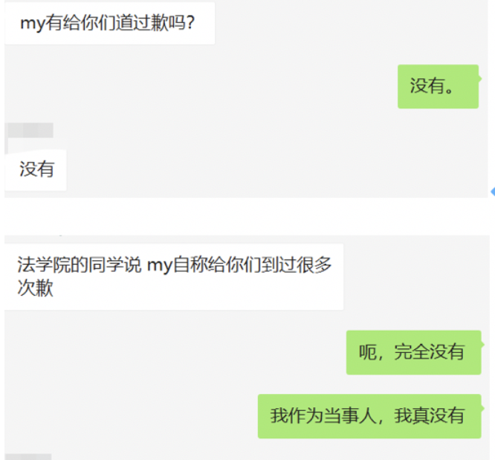
Task: Select the message starting with '法学院的同学说'
Action: click(x=174, y=276)
